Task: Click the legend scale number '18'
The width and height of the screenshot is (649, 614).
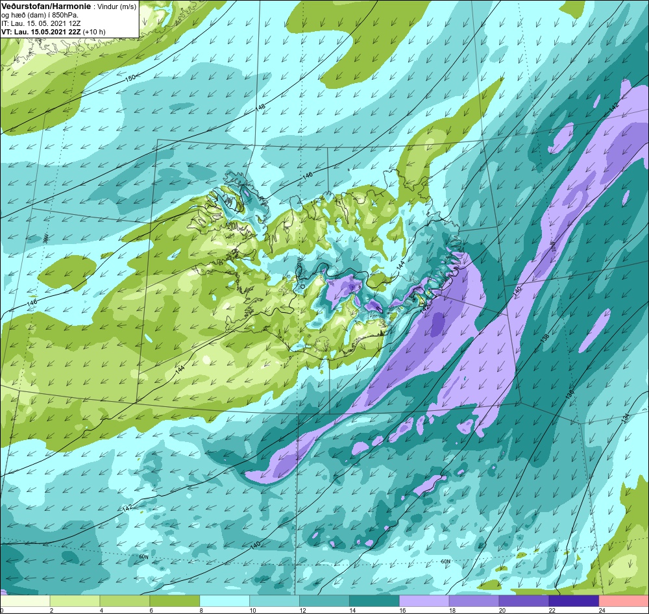Action: point(452,610)
